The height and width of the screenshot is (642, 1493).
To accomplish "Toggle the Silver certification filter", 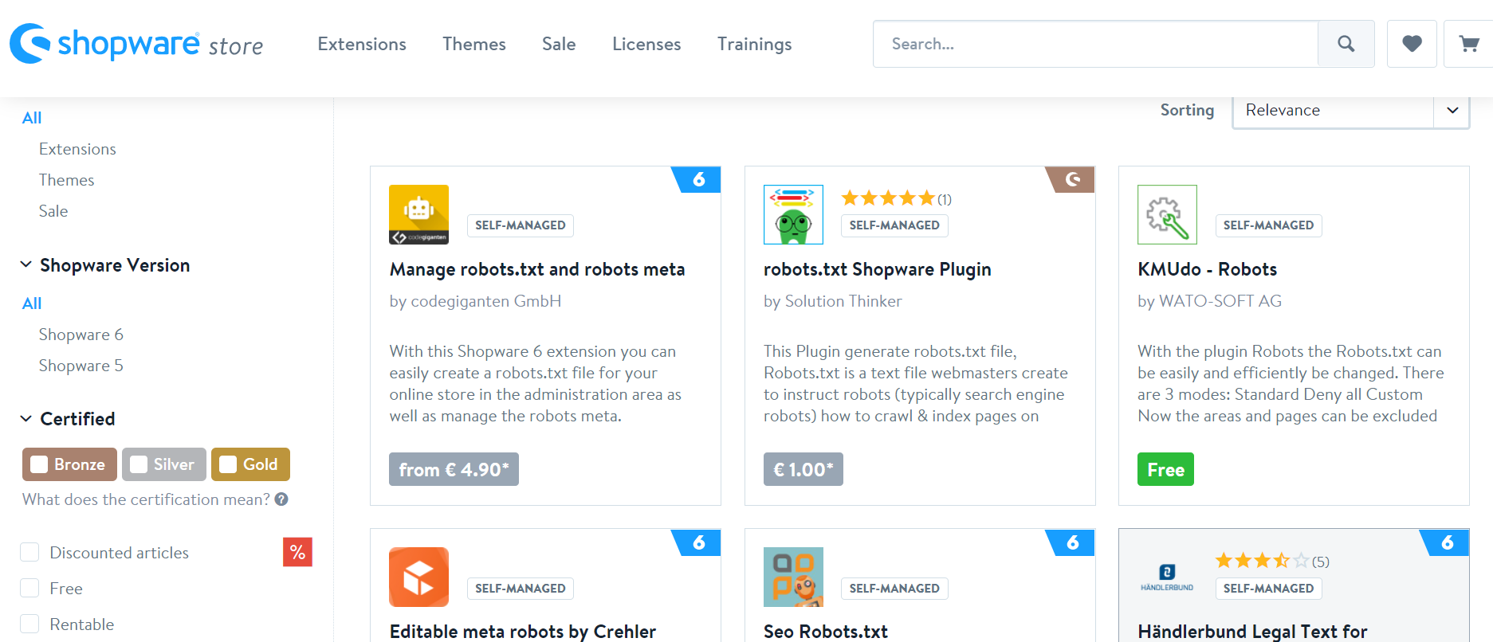I will point(163,464).
